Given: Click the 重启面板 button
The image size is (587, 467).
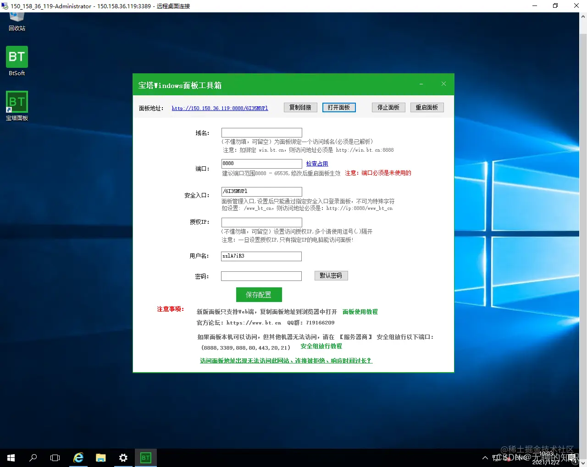Looking at the screenshot, I should (427, 107).
